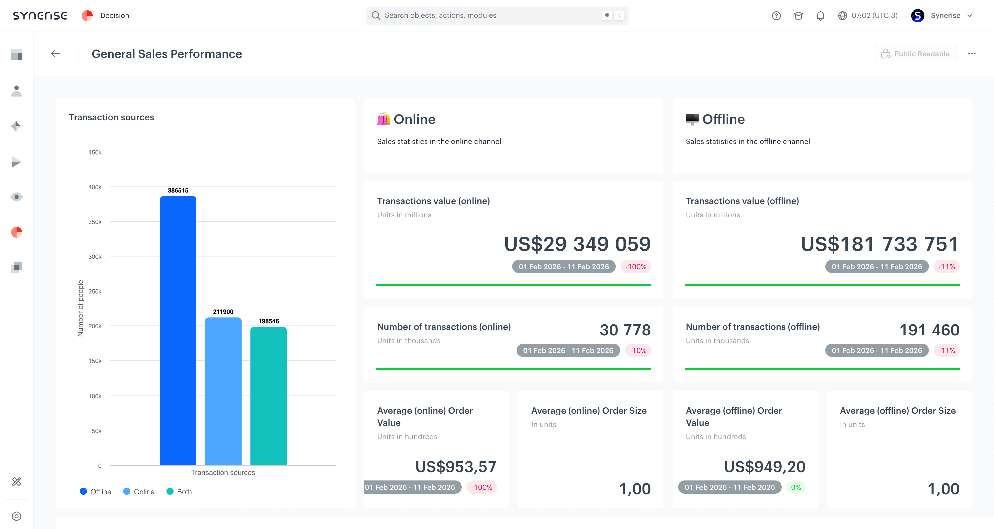Click the back arrow next to General Sales Performance
Viewport: 994px width, 529px height.
click(55, 54)
